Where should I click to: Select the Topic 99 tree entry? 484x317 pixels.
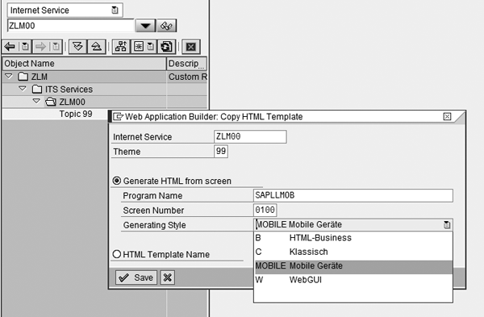(x=76, y=114)
